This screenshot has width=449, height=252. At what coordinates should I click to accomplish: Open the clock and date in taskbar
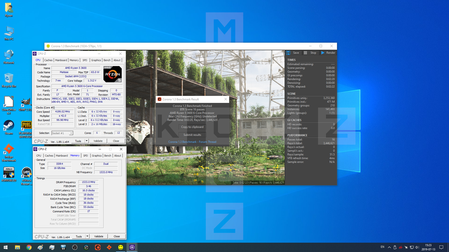(x=428, y=247)
